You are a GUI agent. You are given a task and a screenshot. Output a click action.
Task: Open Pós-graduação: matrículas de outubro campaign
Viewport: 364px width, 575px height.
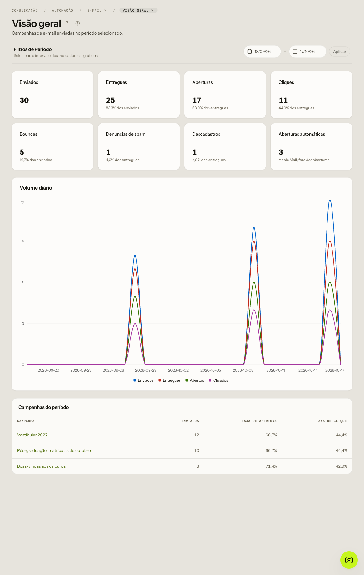pyautogui.click(x=54, y=450)
